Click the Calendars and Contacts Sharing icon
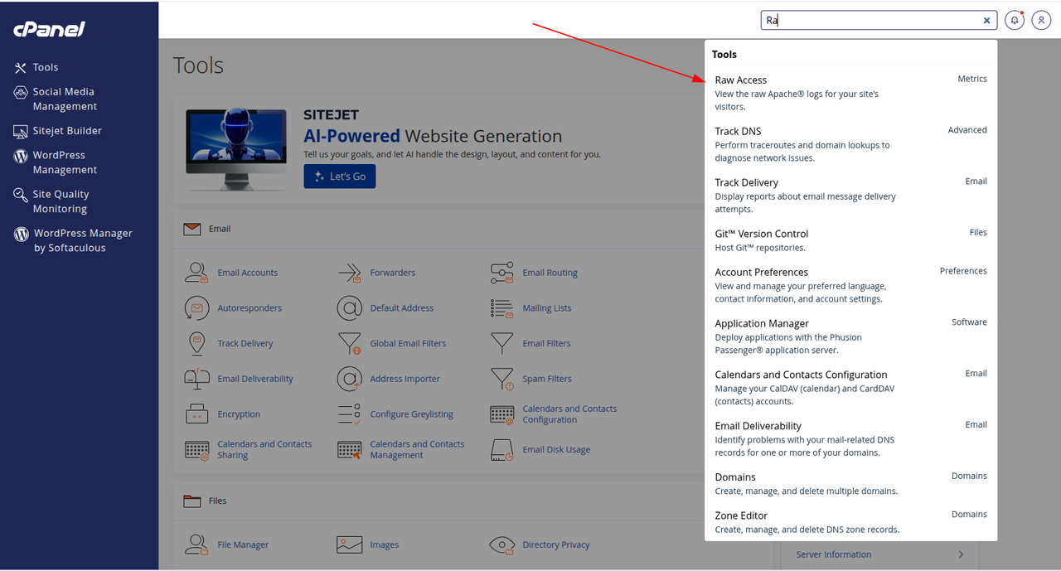The image size is (1061, 571). pos(196,450)
